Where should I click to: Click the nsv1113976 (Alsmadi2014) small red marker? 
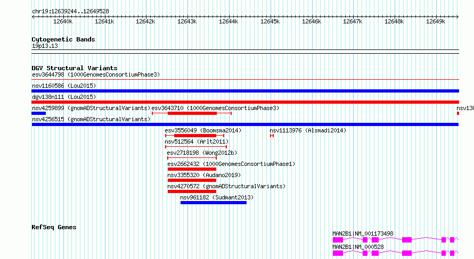[272, 136]
